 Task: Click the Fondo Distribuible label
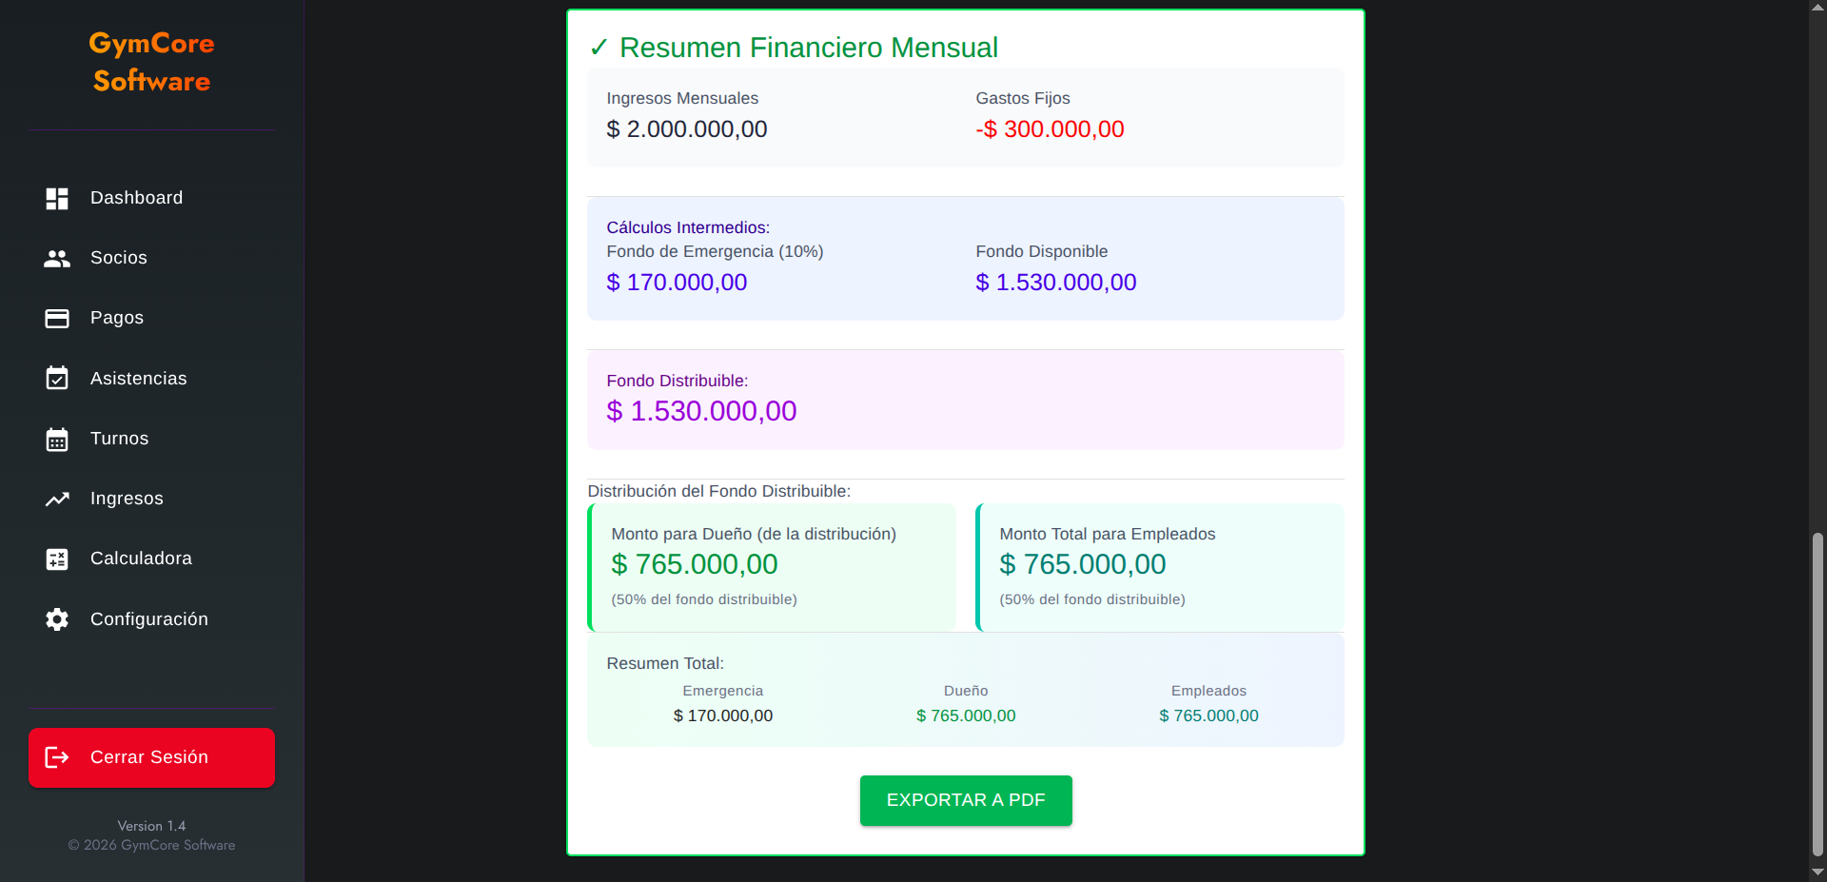click(x=678, y=381)
